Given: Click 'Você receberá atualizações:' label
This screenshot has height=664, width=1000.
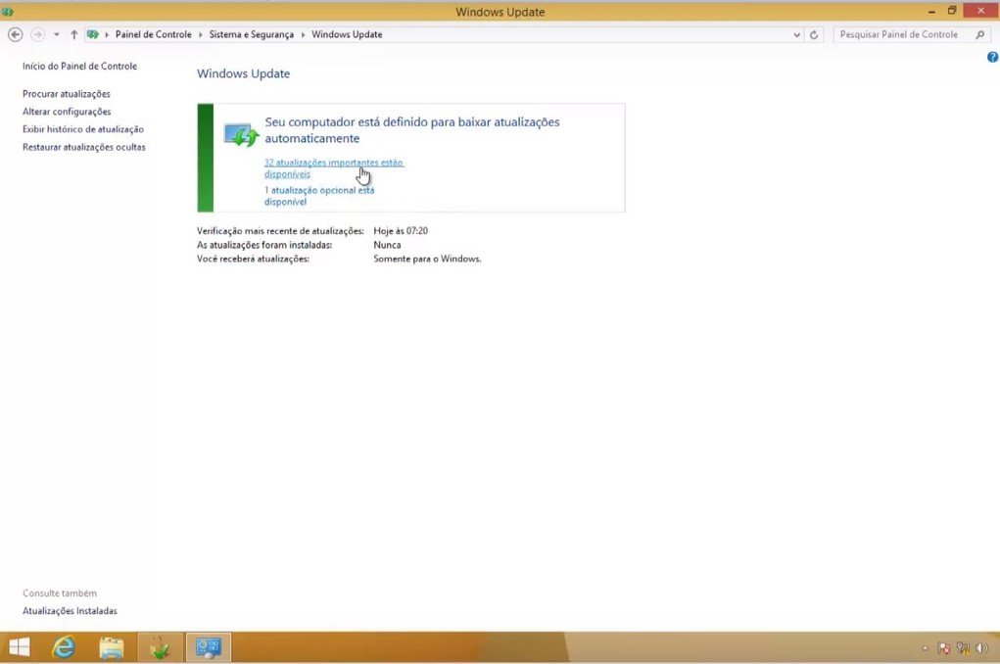Looking at the screenshot, I should [x=254, y=259].
